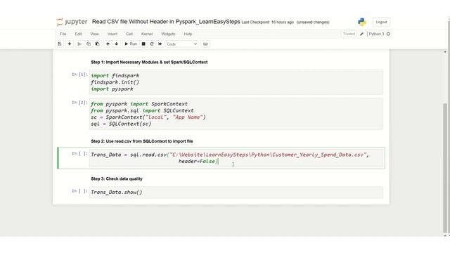Click the notebook vertical scrollbar thumb
Screen dimensions: 450x253
445,168
